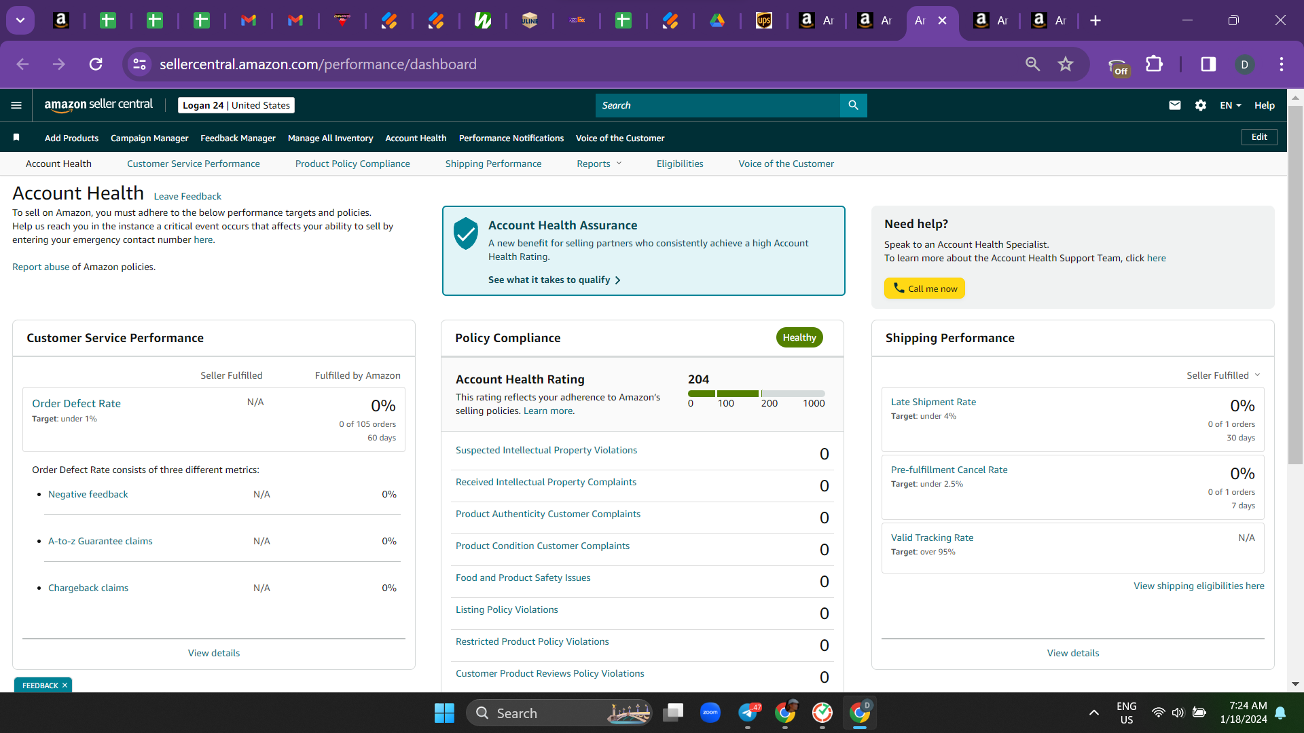Open Campaign Manager in the top menu
The image size is (1304, 733).
(149, 138)
